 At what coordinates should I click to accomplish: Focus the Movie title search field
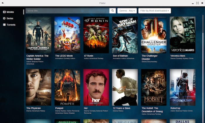pyautogui.click(x=67, y=11)
